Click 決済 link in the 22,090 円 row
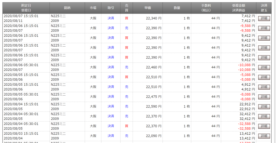The image size is (276, 143). click(x=111, y=136)
